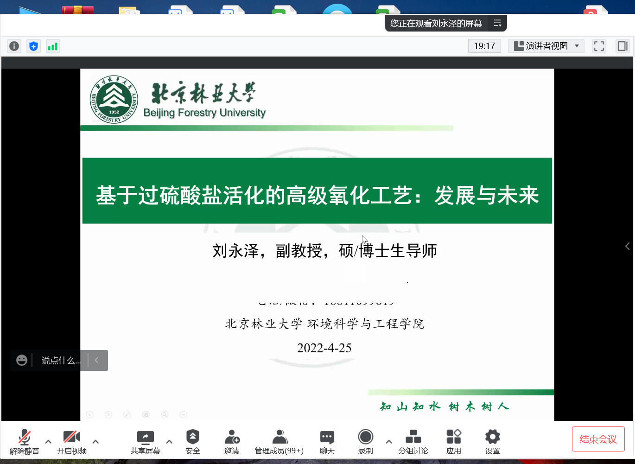The width and height of the screenshot is (635, 464).
Task: Open screen-share banner options menu
Action: tap(497, 23)
